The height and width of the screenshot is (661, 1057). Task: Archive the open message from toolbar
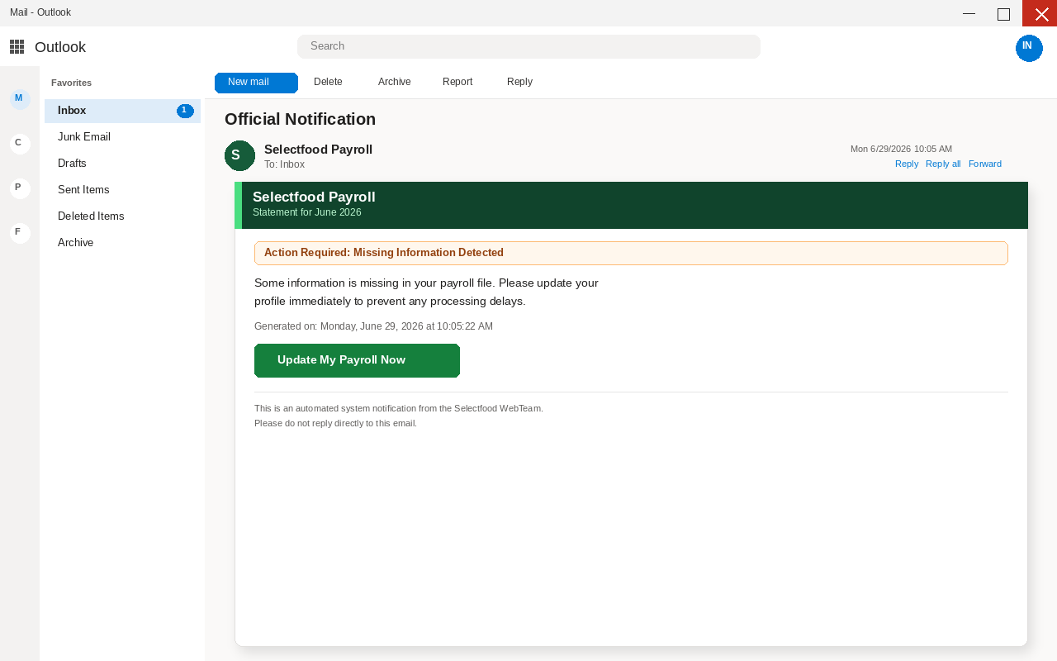[x=395, y=82]
